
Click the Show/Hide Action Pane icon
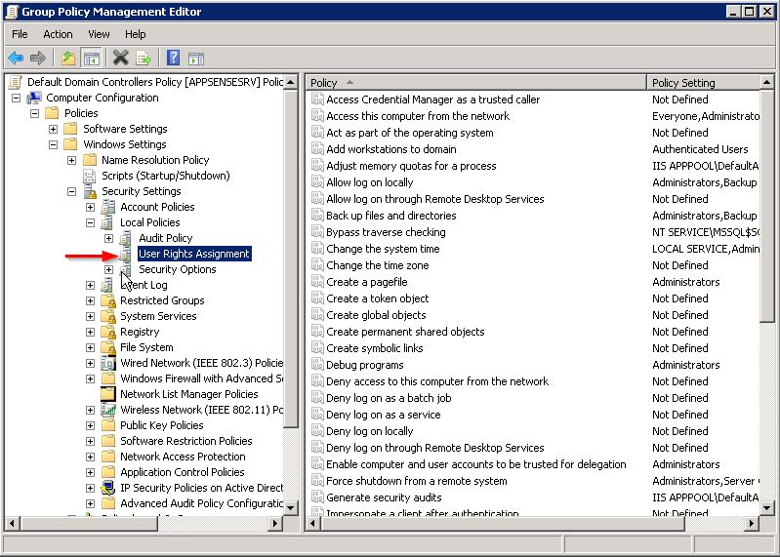[x=195, y=59]
